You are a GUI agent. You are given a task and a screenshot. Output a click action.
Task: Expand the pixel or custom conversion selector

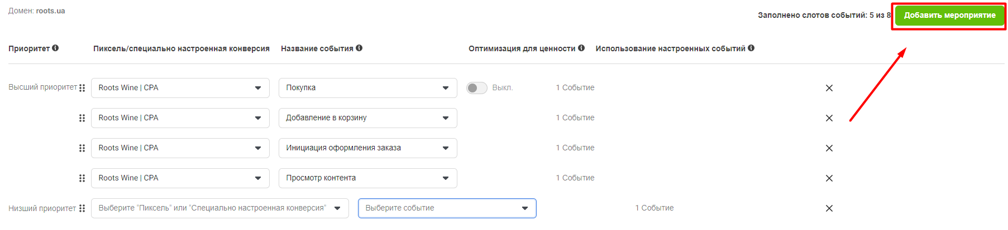coord(219,208)
